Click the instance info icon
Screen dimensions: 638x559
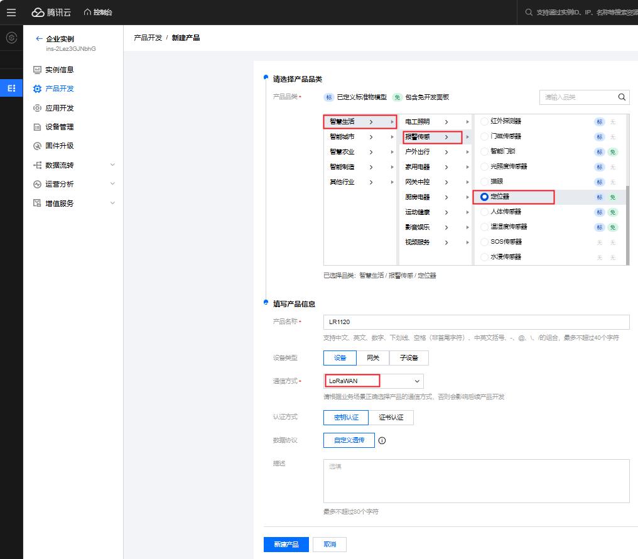coord(37,70)
